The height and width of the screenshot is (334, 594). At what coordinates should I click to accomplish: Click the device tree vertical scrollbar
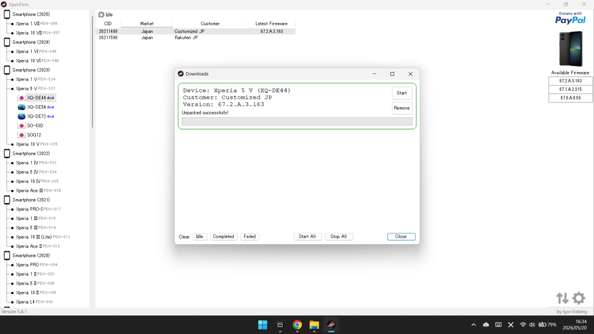92,72
